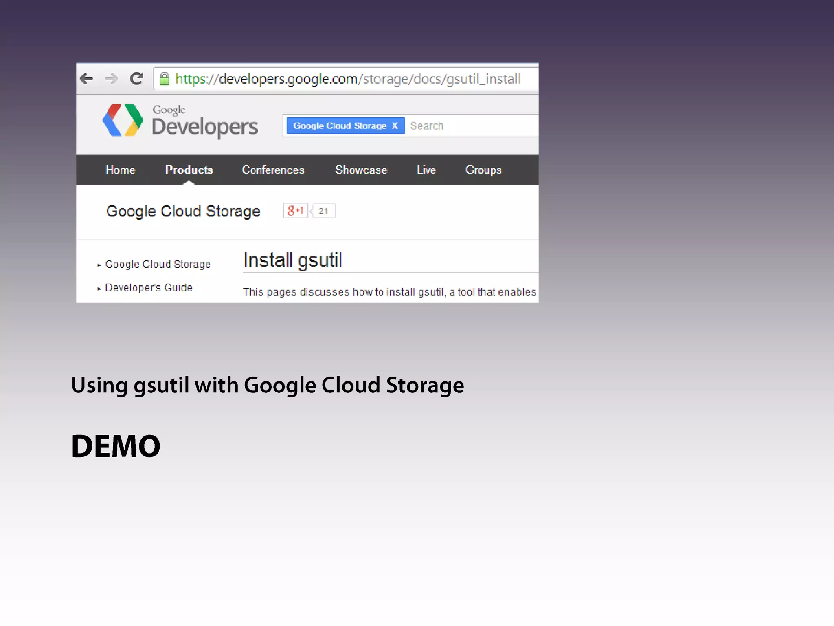Go to Conferences section

tap(273, 170)
